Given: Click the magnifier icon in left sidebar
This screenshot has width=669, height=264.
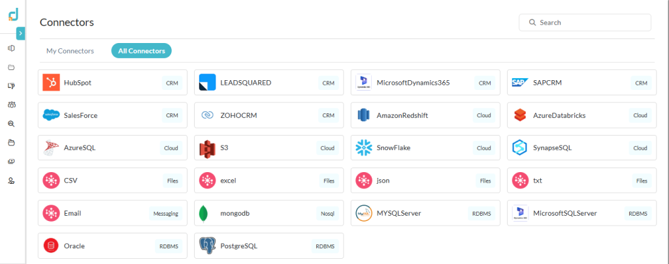Looking at the screenshot, I should 11,124.
